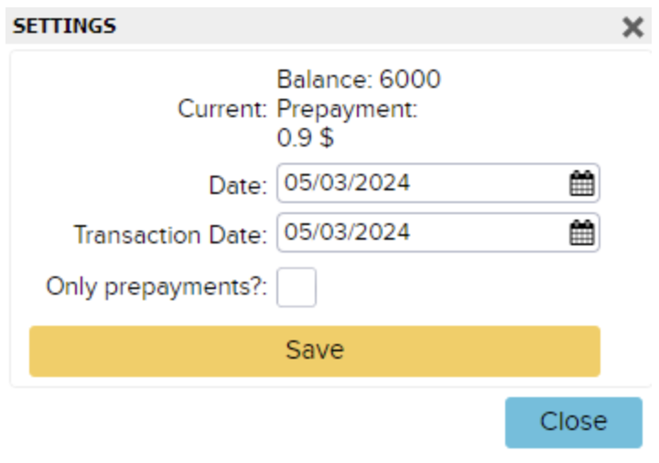This screenshot has width=659, height=463.
Task: Dismiss Settings dialog with the X icon
Action: (x=632, y=27)
